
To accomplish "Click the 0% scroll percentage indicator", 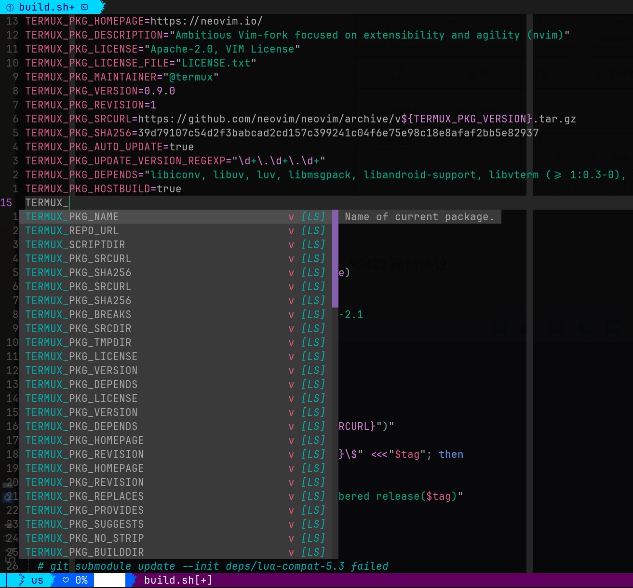I will (x=81, y=580).
